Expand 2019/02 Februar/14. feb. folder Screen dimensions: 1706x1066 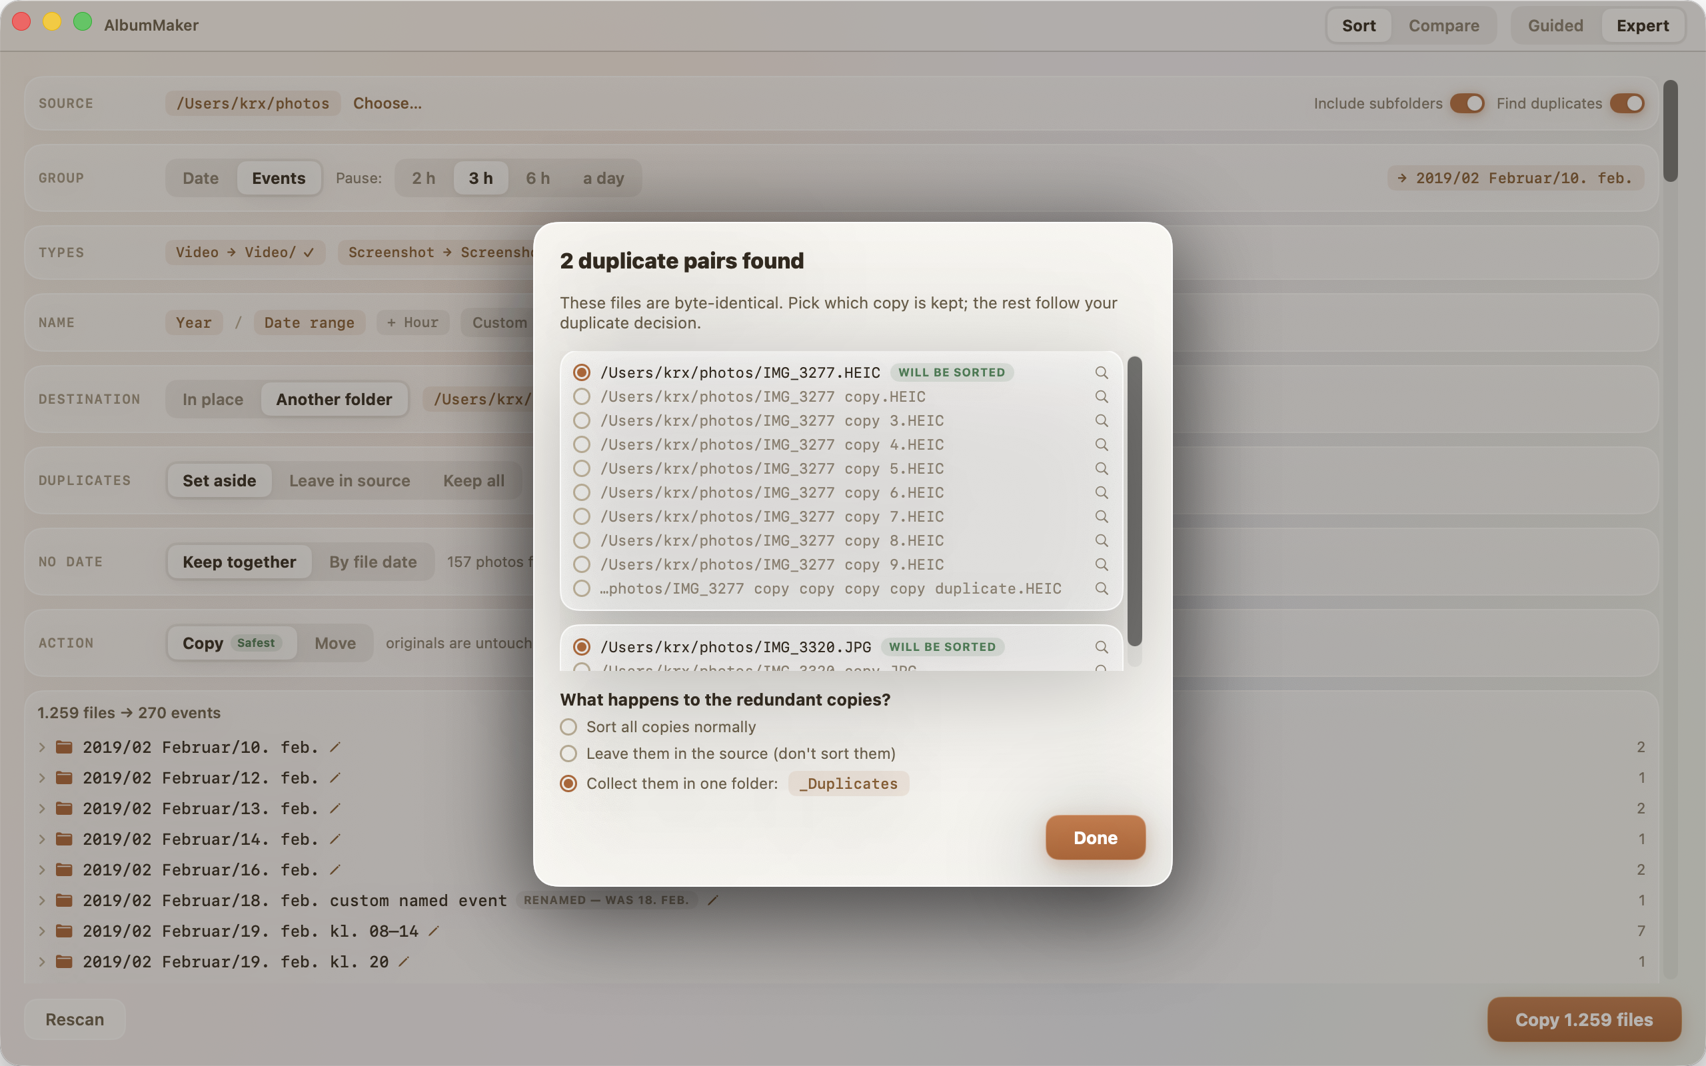[41, 838]
